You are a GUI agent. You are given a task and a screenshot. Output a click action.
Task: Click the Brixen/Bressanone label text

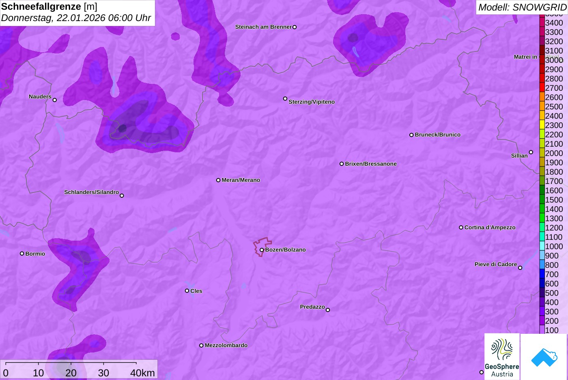(371, 164)
